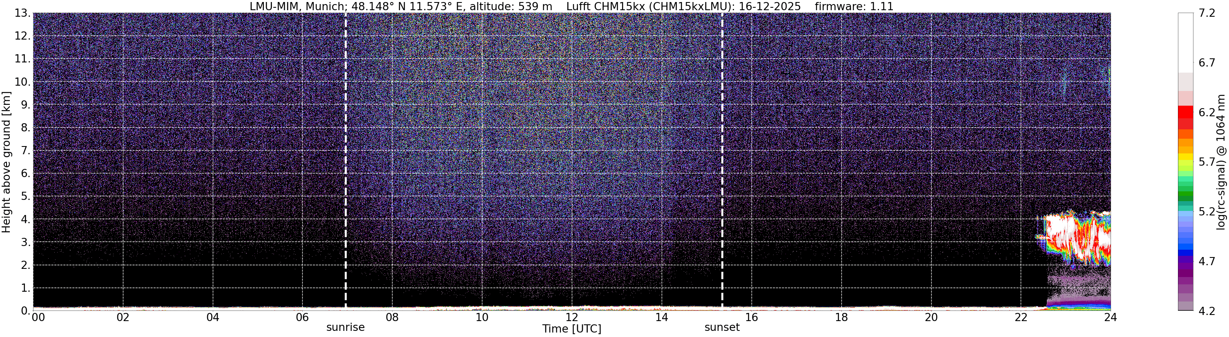Click the date '16-12-2025' in title
The width and height of the screenshot is (1229, 337).
pos(770,7)
